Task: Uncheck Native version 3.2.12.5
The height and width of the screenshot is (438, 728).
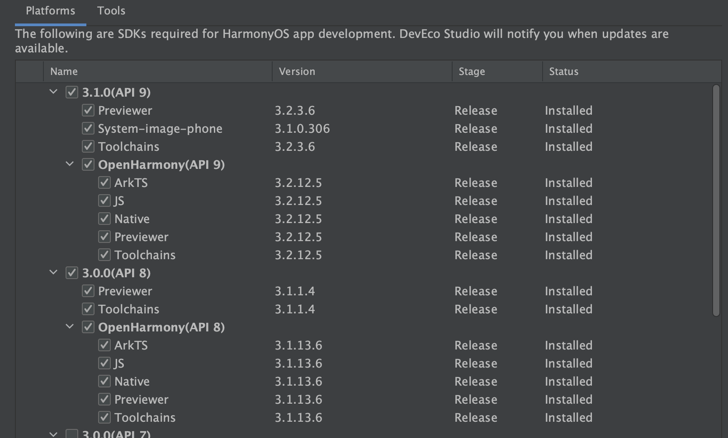Action: (x=104, y=219)
